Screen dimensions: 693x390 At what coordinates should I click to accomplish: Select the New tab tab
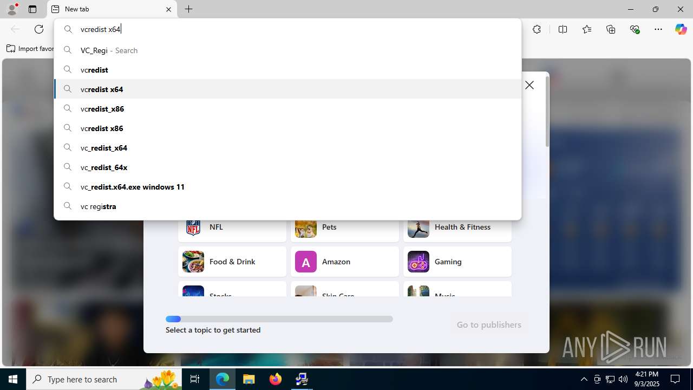click(112, 9)
